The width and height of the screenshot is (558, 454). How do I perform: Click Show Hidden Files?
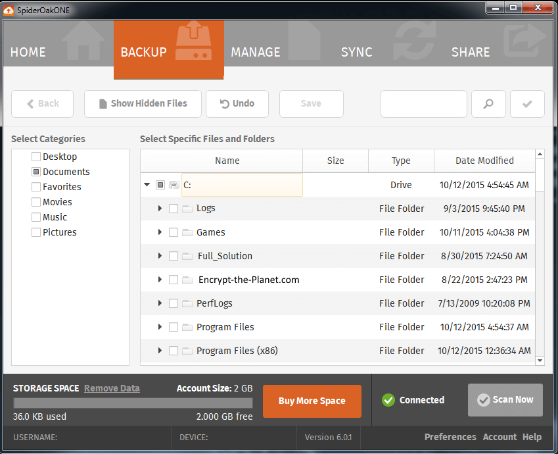(x=143, y=104)
